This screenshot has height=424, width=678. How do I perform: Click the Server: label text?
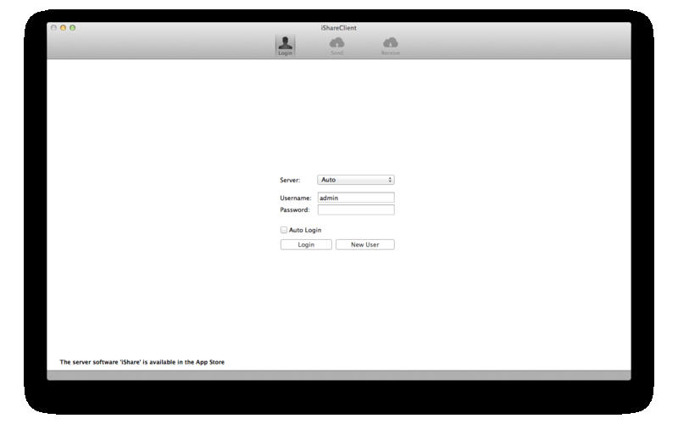(291, 180)
